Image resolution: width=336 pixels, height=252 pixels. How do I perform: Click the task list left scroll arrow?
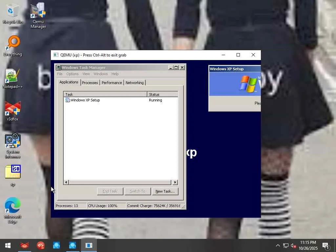(x=66, y=182)
